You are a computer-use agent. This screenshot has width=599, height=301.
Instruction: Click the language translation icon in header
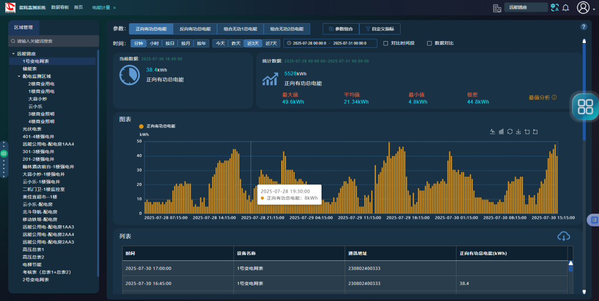(554, 8)
